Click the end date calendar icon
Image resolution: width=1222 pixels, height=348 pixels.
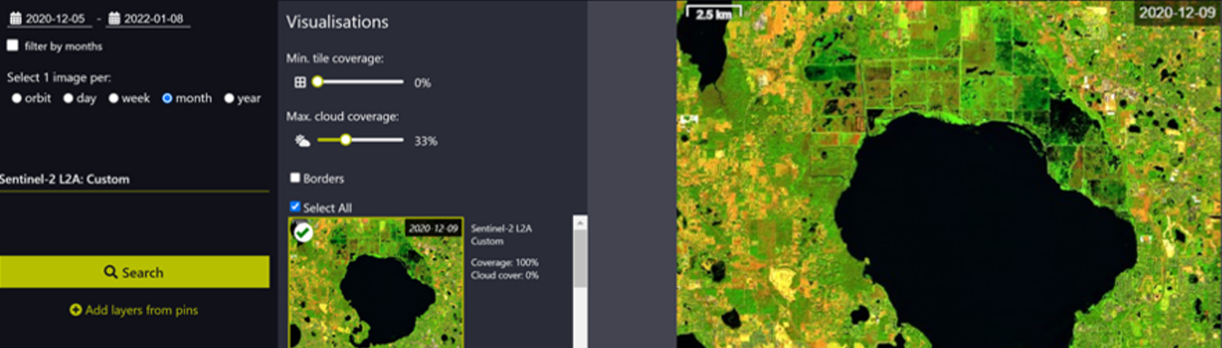[114, 19]
